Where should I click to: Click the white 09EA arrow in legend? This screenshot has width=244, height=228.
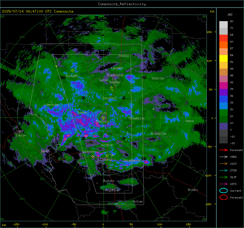(223, 157)
